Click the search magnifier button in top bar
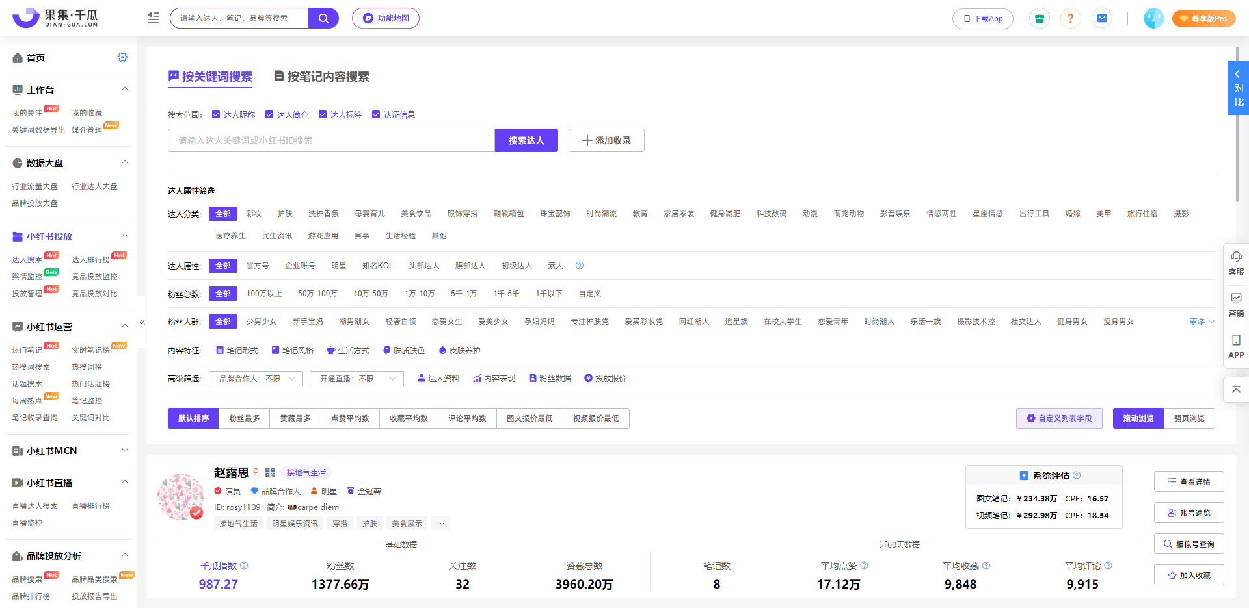1249x608 pixels. (x=323, y=18)
